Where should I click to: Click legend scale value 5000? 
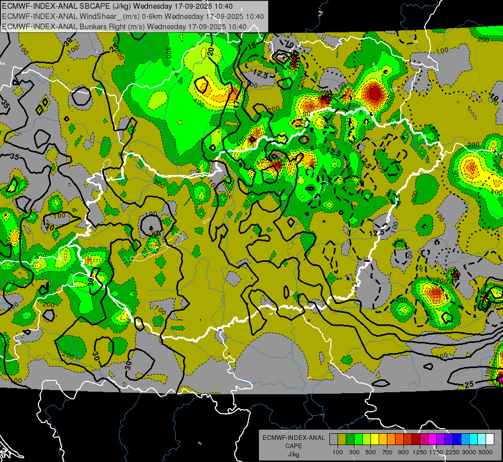(486, 452)
